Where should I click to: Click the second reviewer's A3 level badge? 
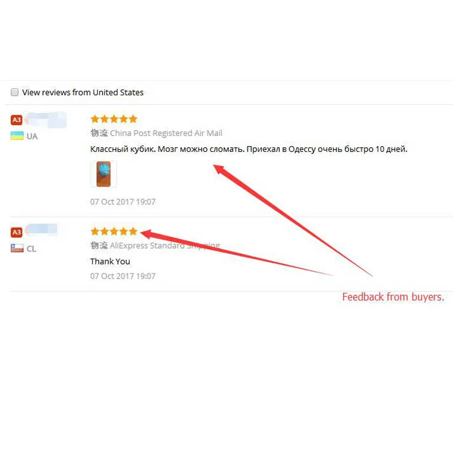pyautogui.click(x=16, y=232)
